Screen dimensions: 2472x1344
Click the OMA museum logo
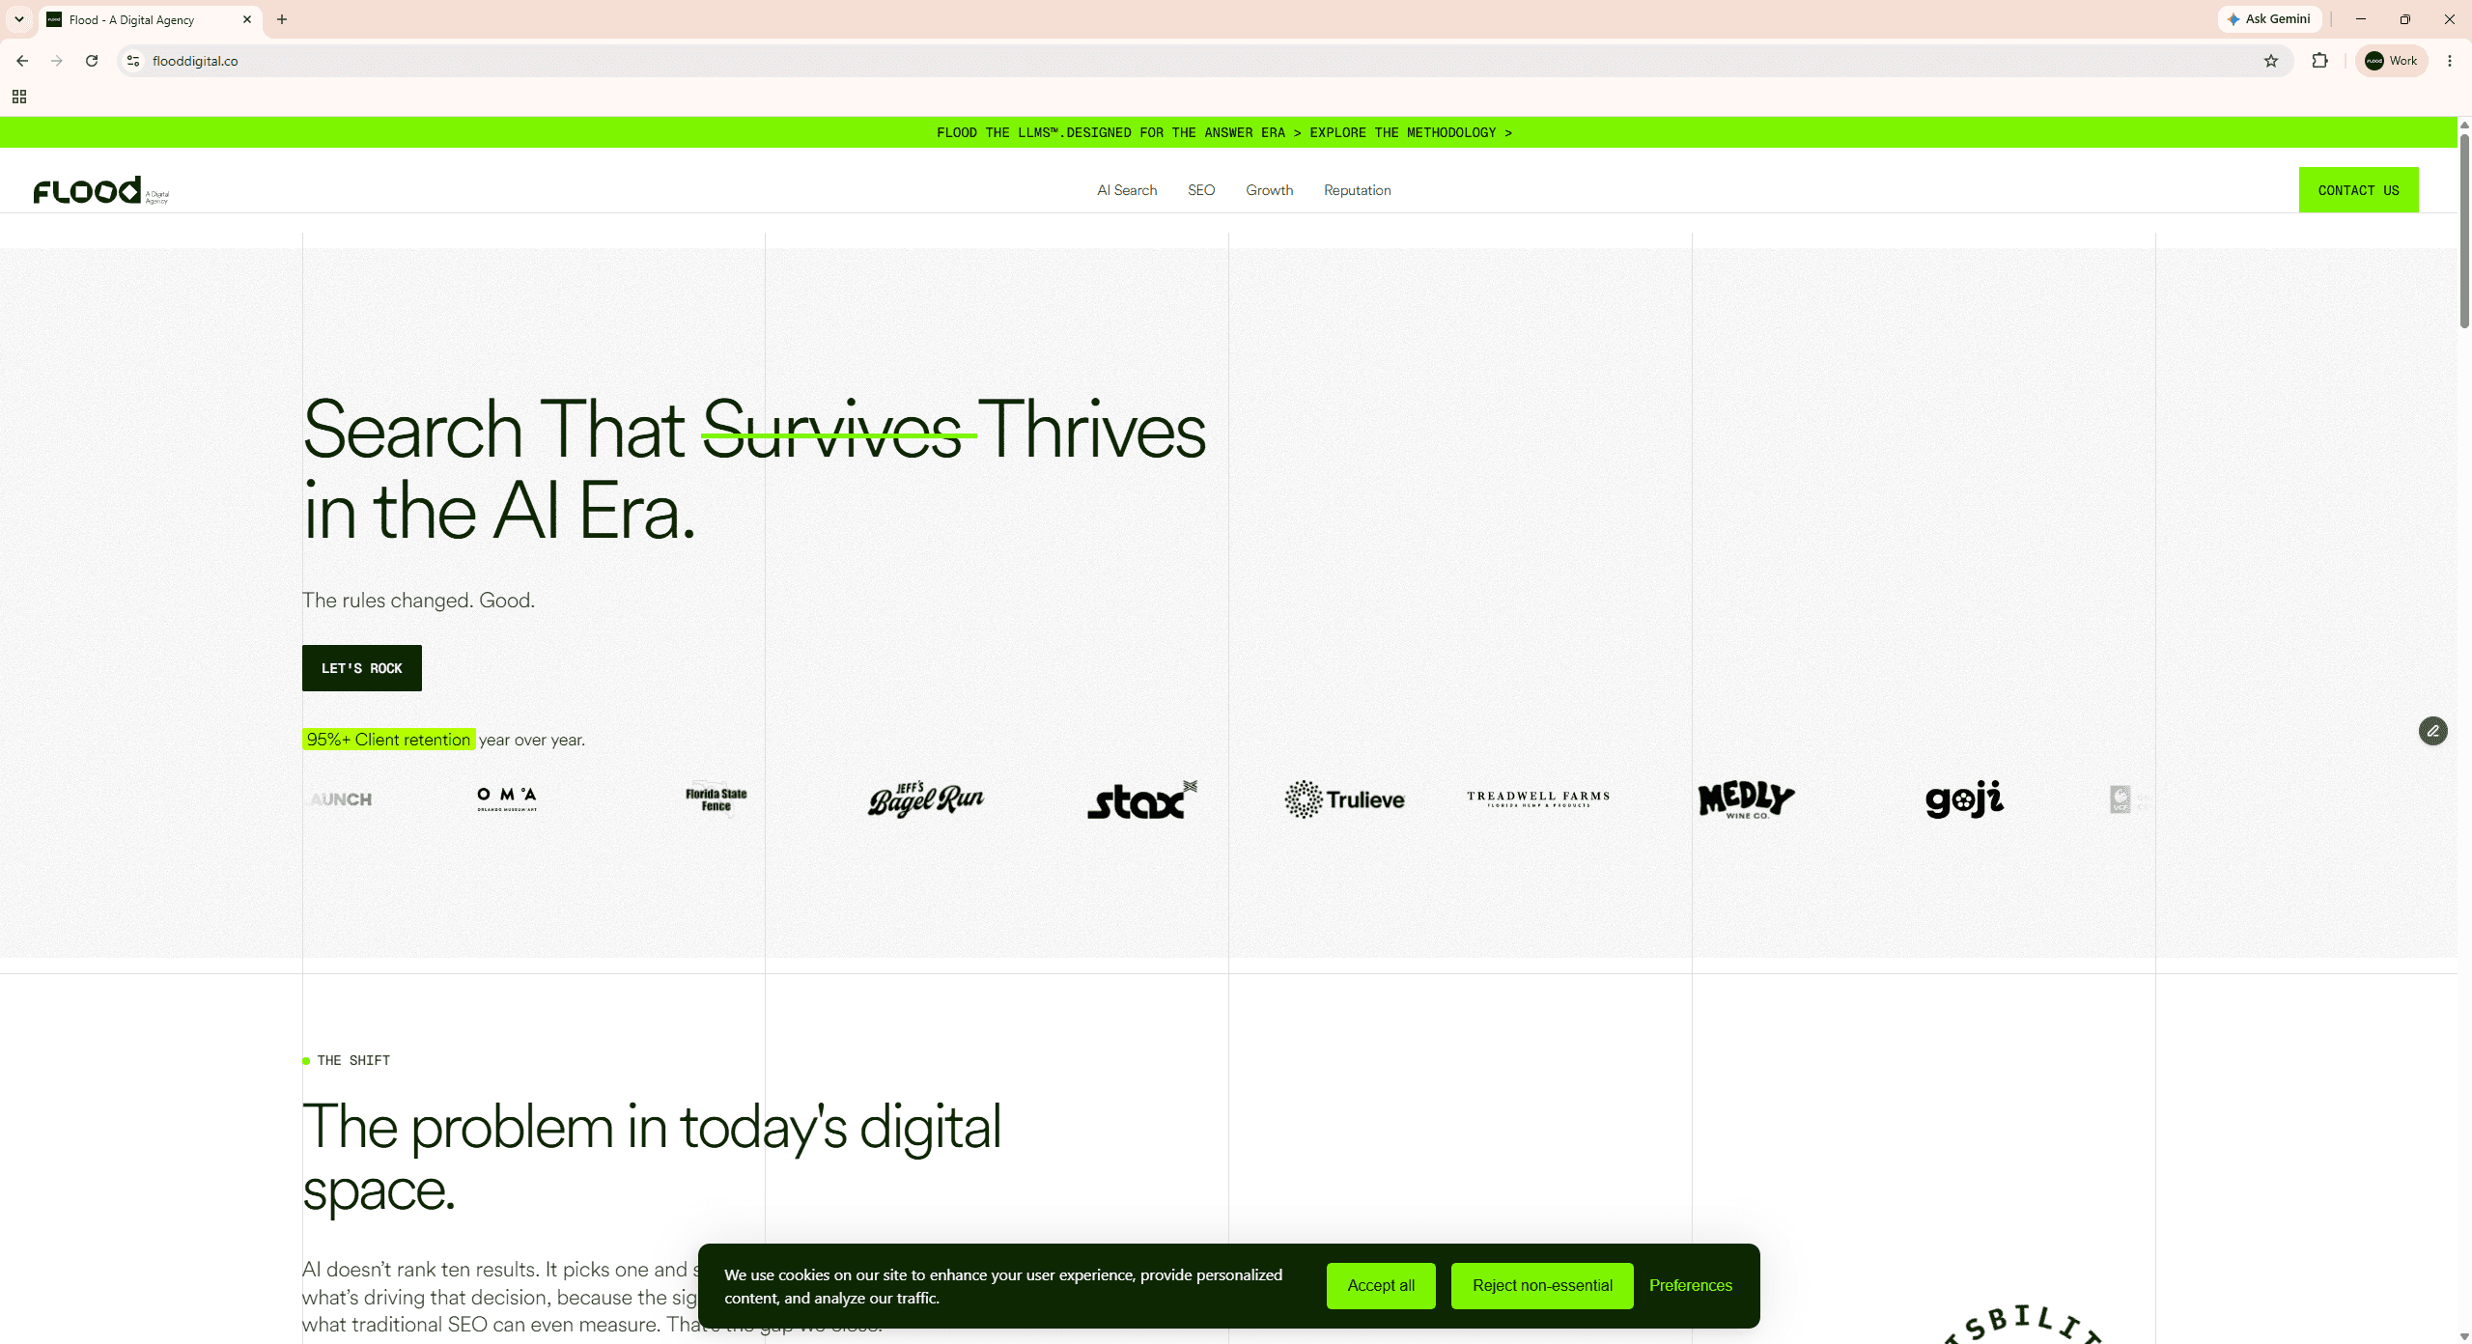tap(507, 798)
